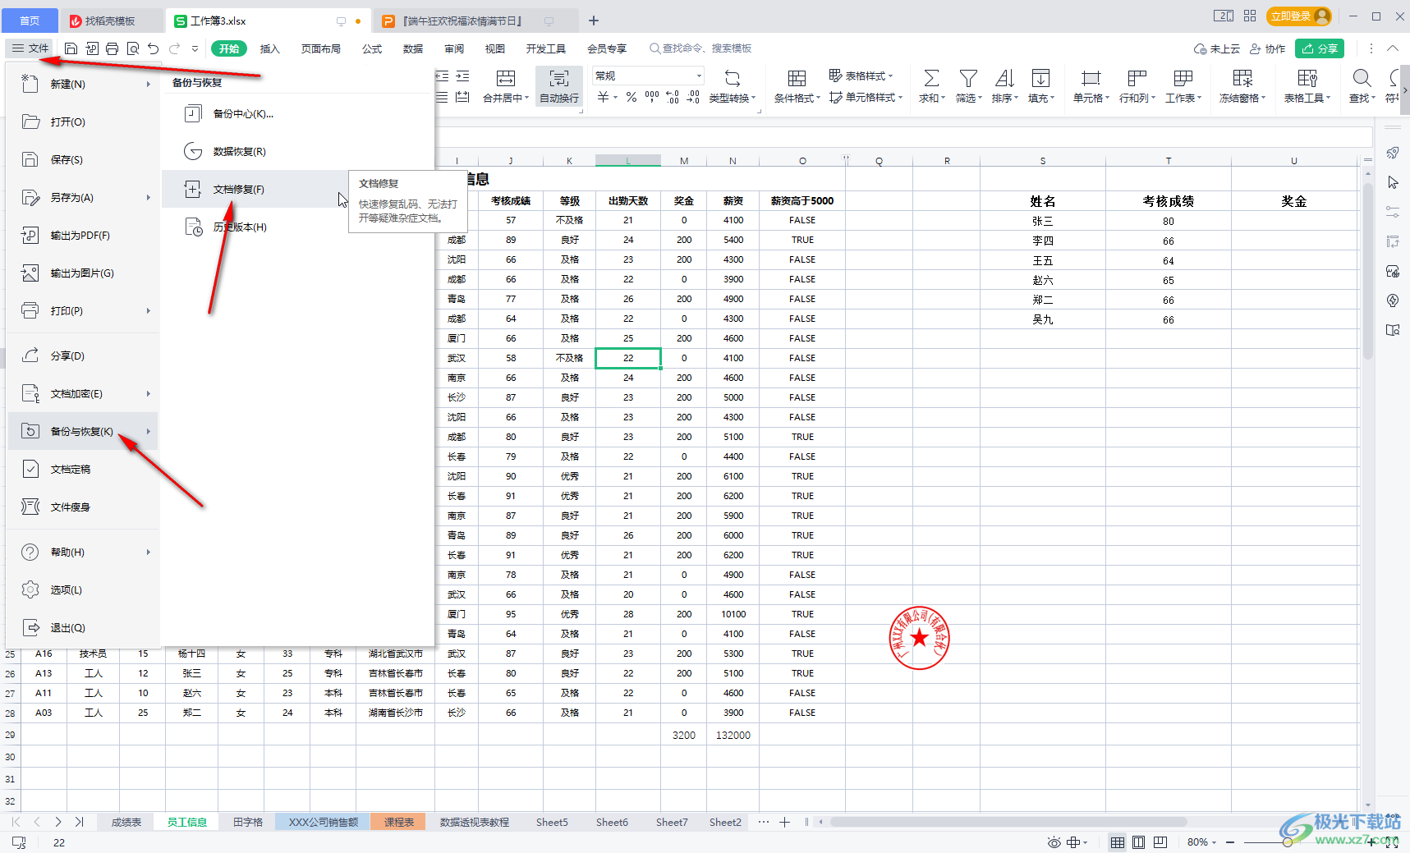Viewport: 1410px width, 853px height.
Task: Click the save icon in quick access toolbar
Action: [x=71, y=48]
